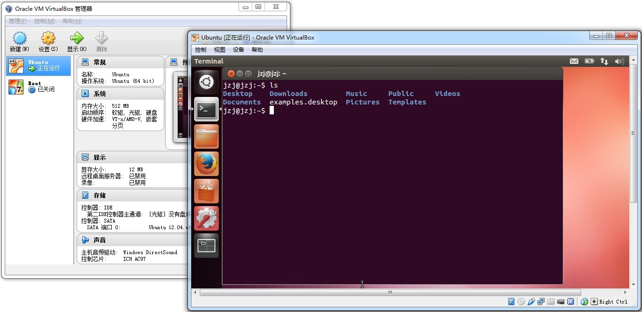Open the Ubuntu sound volume indicator
Viewport: 642px width, 312px height.
(x=619, y=61)
